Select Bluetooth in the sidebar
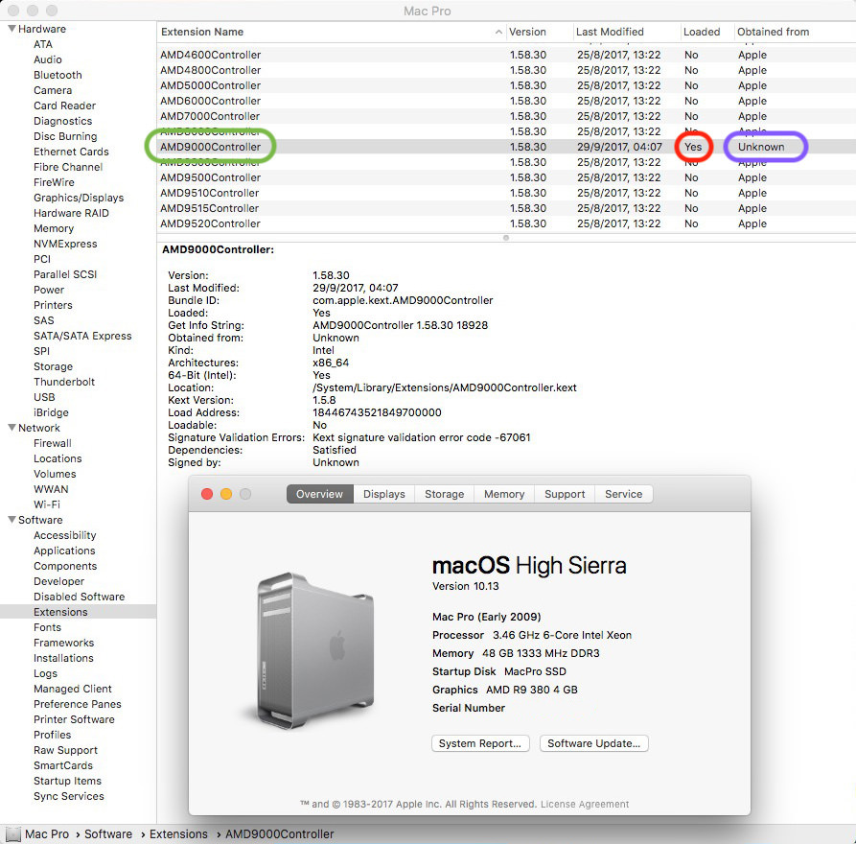 pos(58,75)
